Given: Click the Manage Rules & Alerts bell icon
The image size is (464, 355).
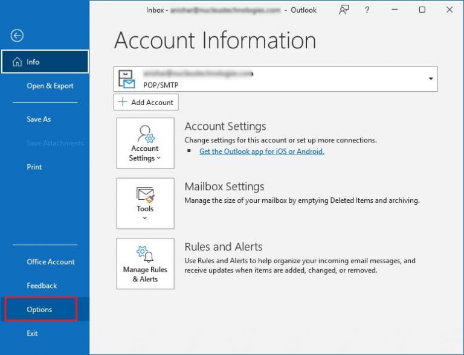Looking at the screenshot, I should [145, 254].
